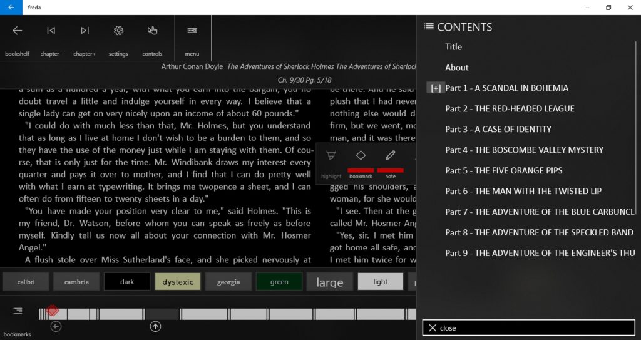The width and height of the screenshot is (641, 340).
Task: Open the Title contents entry
Action: pyautogui.click(x=453, y=46)
